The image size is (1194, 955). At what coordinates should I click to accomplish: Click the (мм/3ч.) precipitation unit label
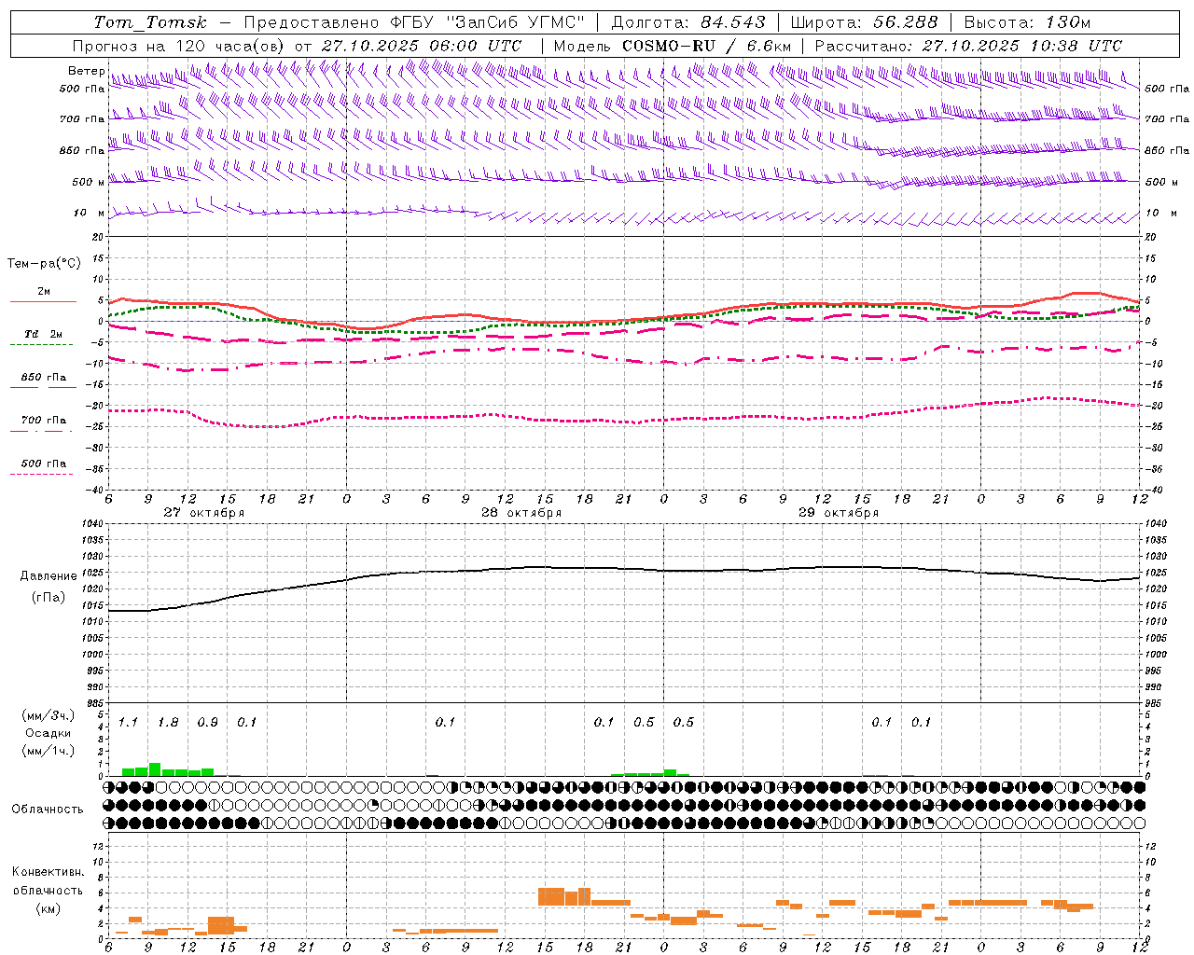click(49, 715)
